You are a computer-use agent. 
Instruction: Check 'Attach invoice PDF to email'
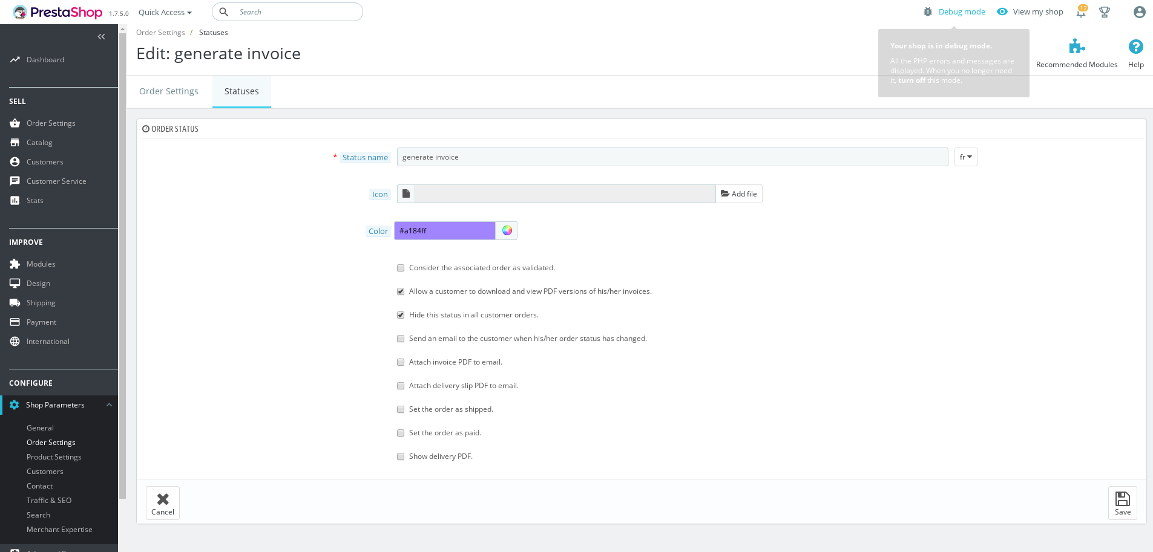pos(400,362)
